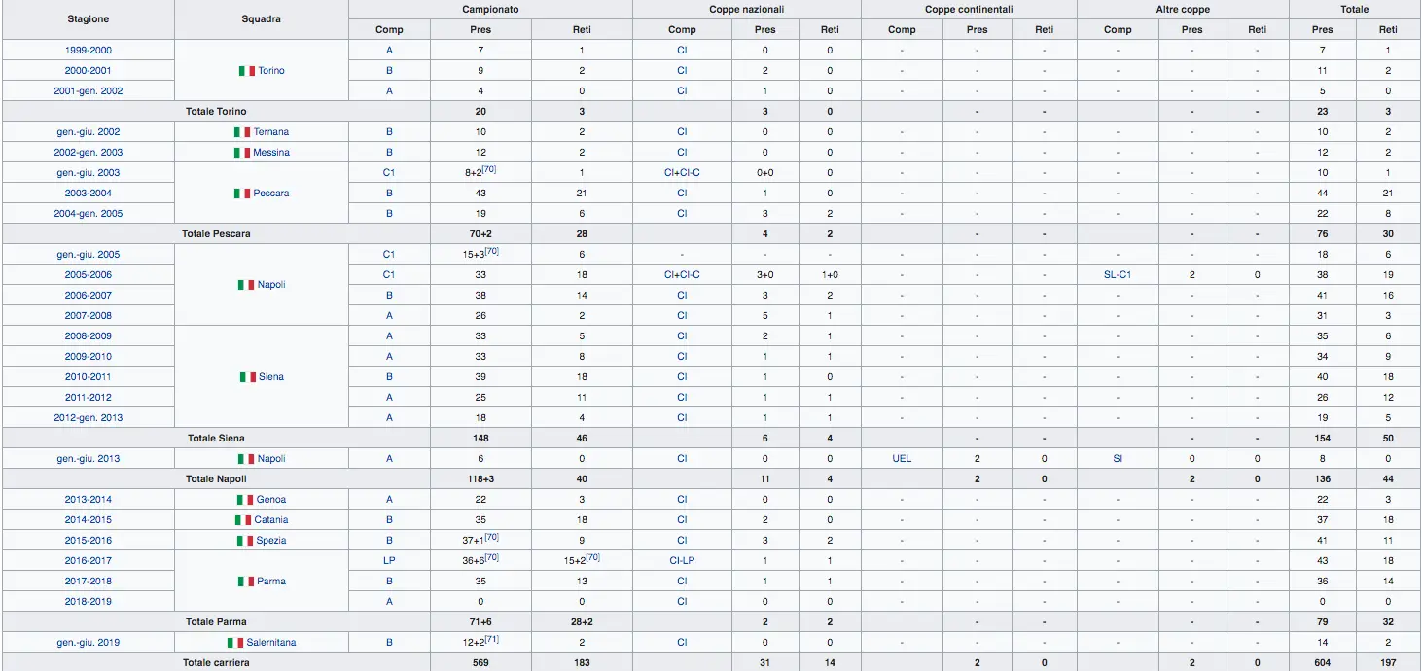Screen dimensions: 1422x671
Task: Click the CI-LP cup link
Action: (682, 561)
